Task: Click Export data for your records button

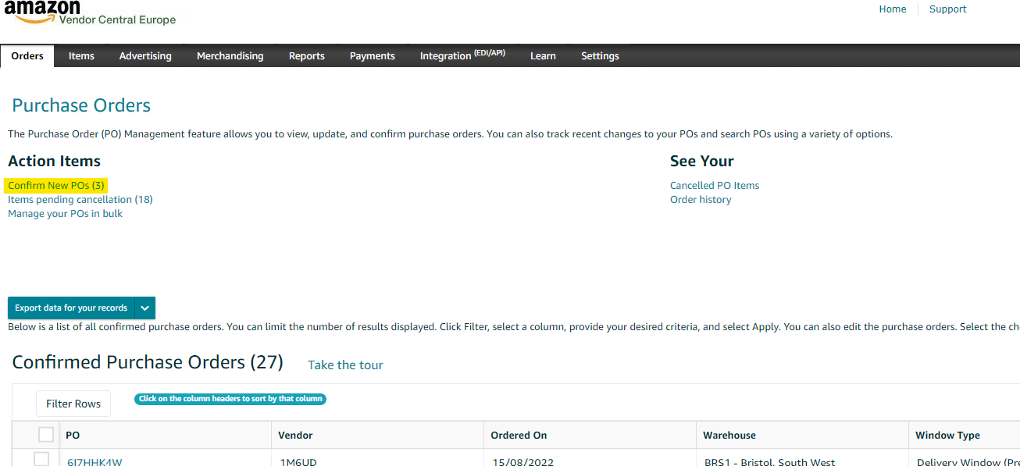Action: point(71,308)
